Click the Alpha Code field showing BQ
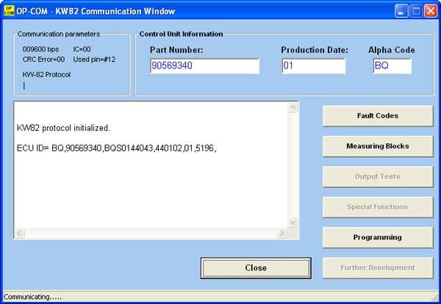The height and width of the screenshot is (304, 441). point(392,66)
